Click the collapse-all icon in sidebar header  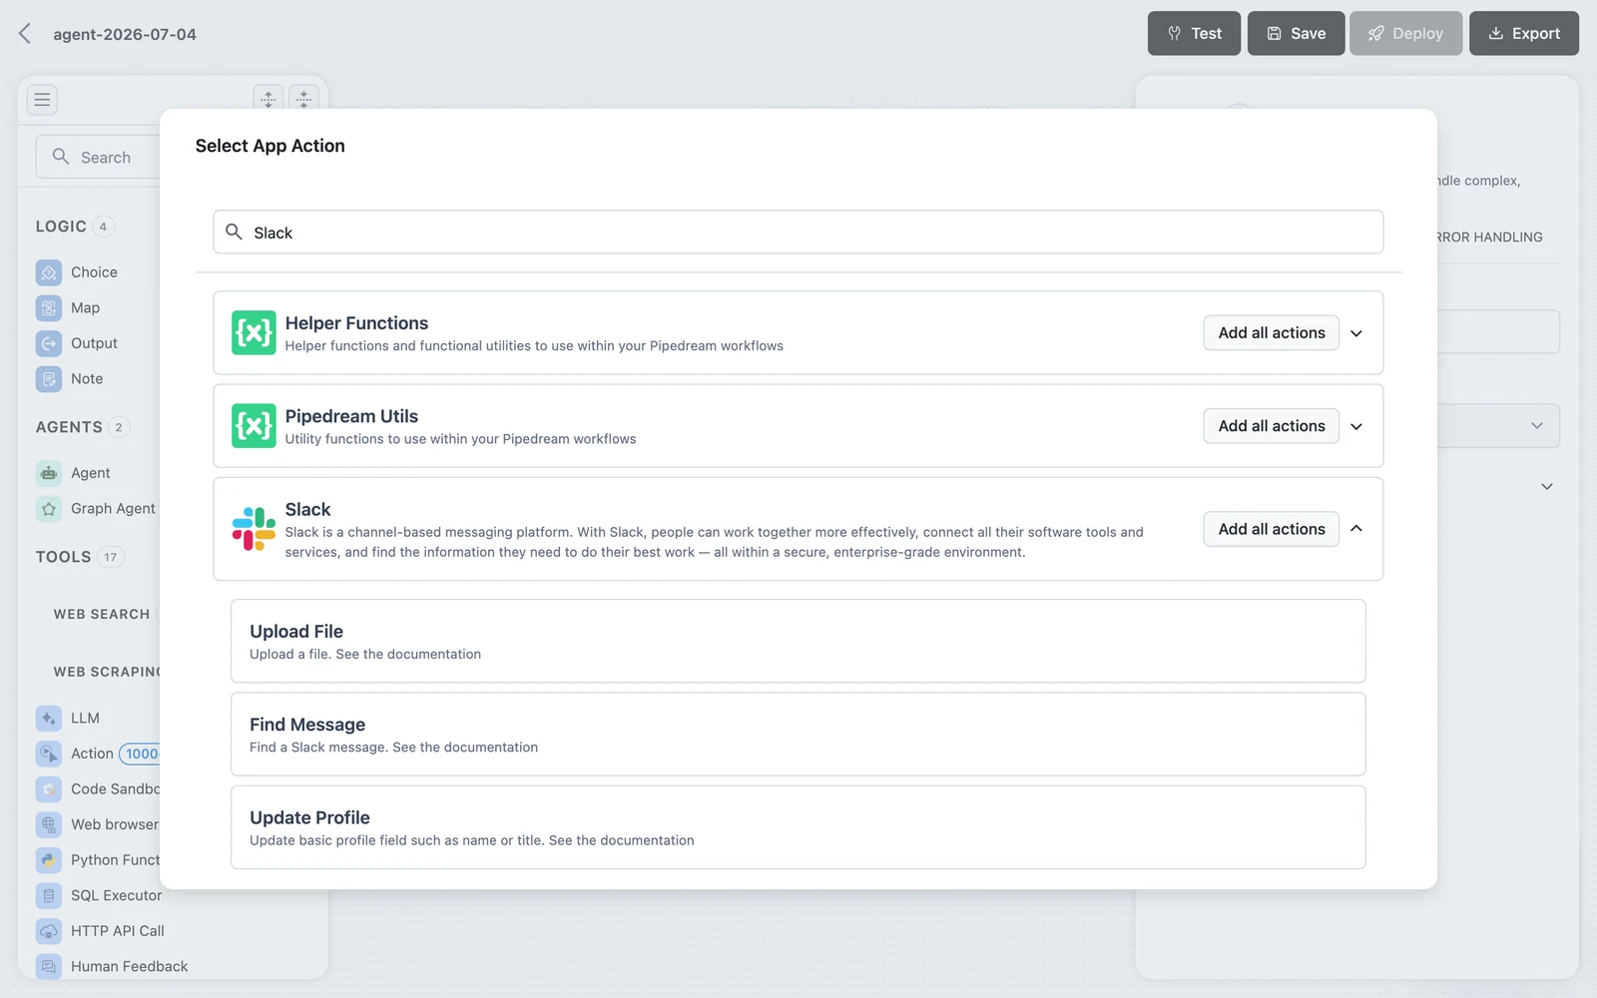point(304,99)
